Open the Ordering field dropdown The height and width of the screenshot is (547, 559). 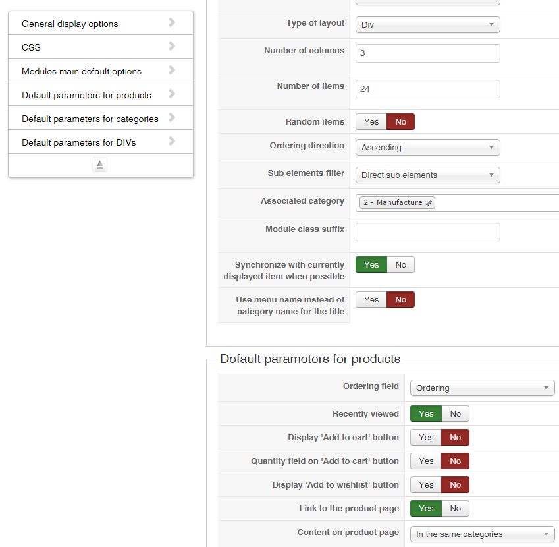point(482,388)
